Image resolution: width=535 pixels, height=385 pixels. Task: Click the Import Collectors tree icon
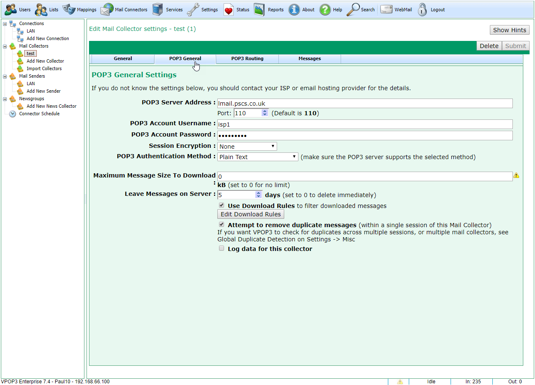point(20,68)
